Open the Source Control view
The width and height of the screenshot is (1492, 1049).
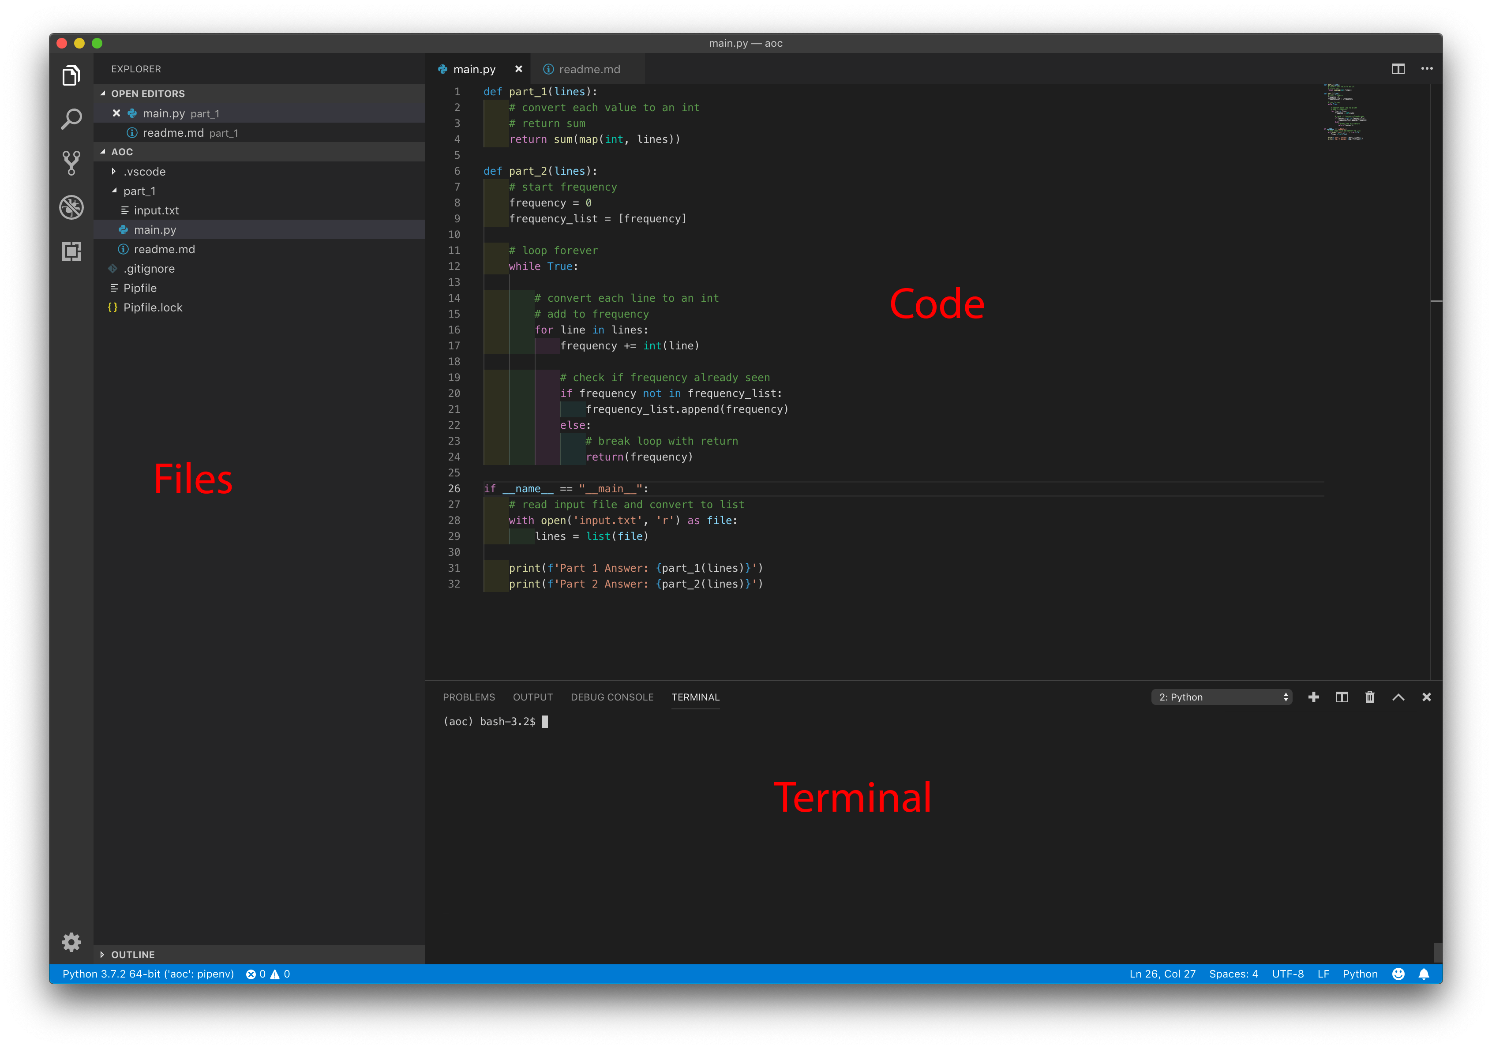71,163
